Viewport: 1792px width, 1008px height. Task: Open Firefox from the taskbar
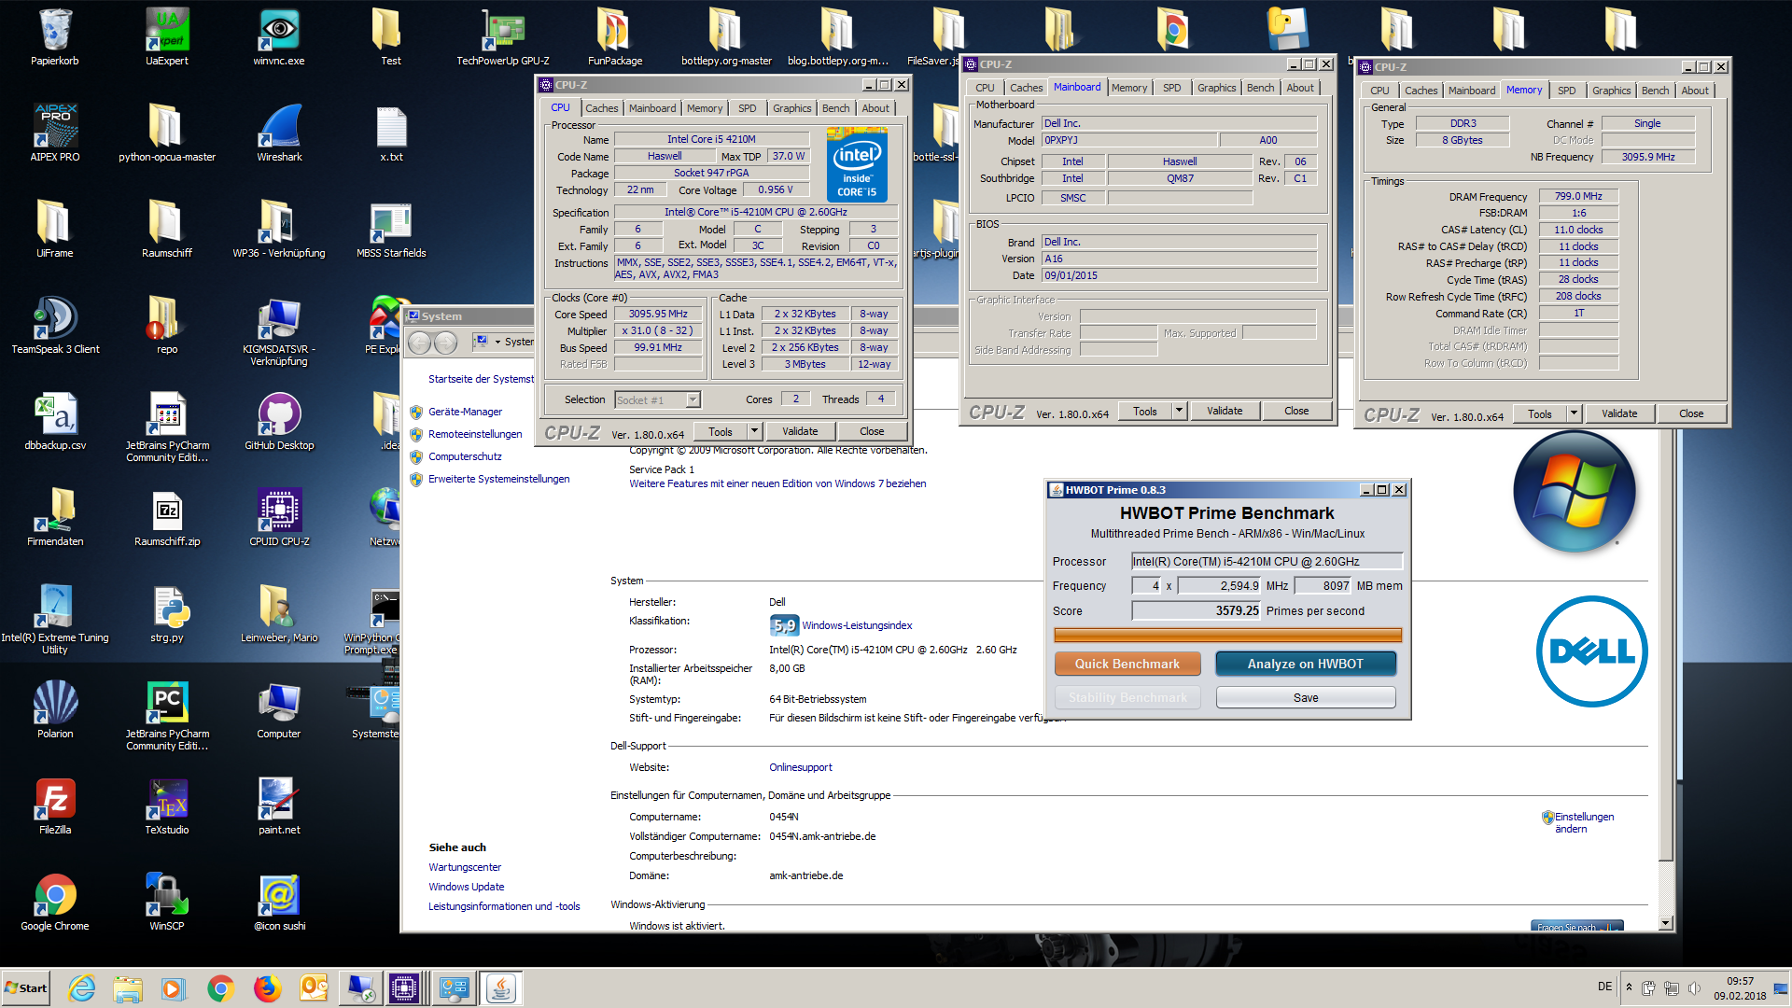pyautogui.click(x=268, y=988)
